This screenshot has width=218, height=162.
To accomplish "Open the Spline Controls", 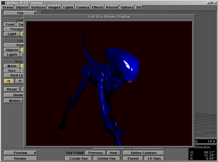I will [x=143, y=153].
